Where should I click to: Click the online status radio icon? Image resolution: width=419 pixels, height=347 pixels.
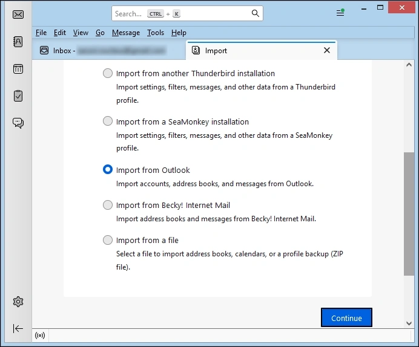tap(40, 336)
